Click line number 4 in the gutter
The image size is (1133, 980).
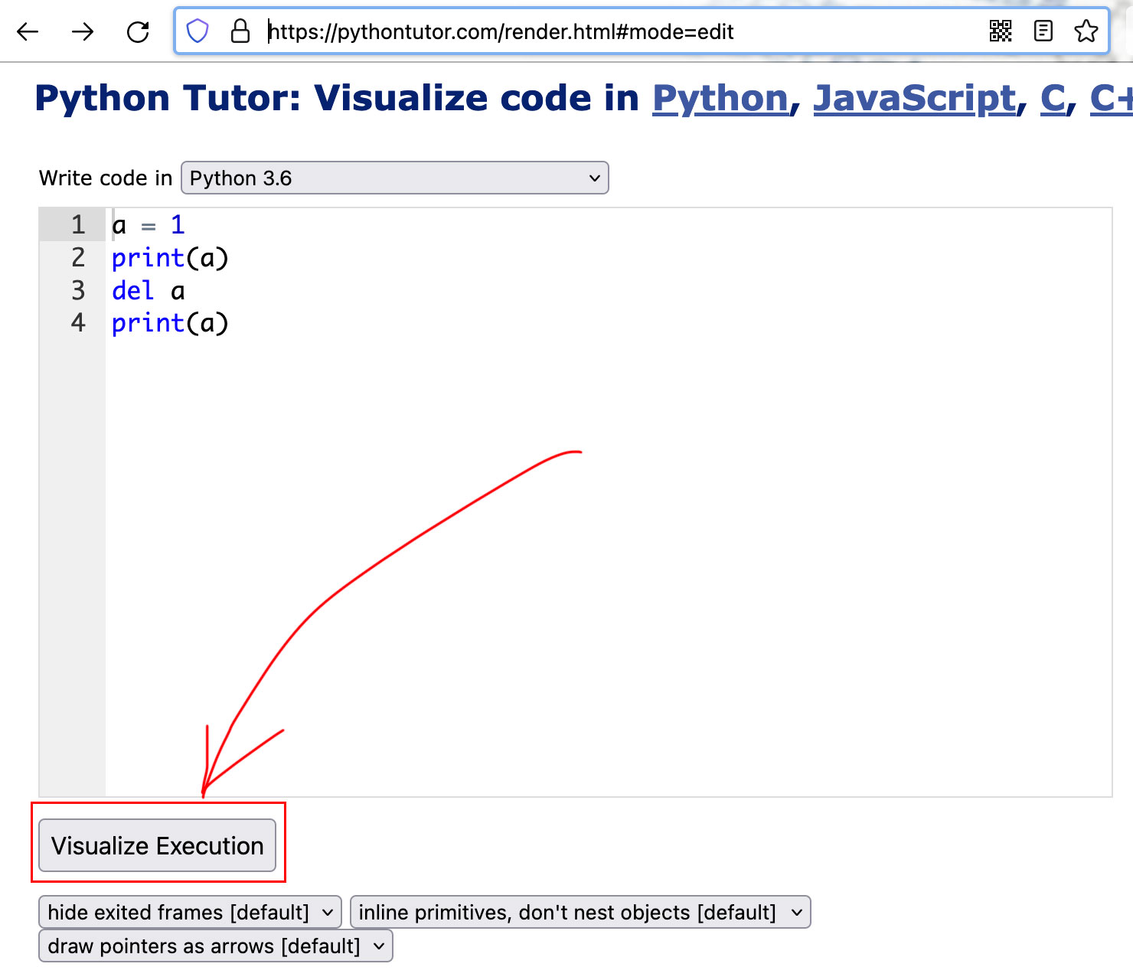(78, 323)
